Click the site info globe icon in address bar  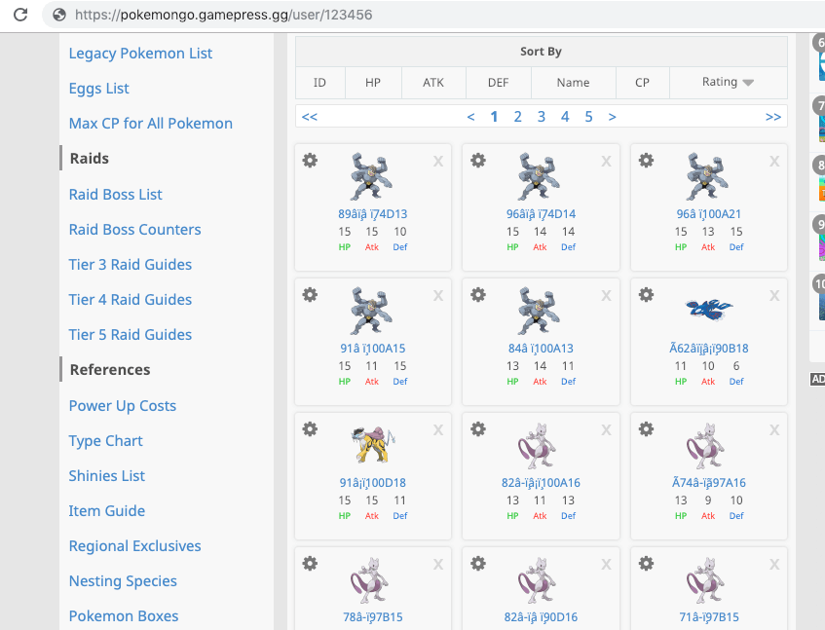59,15
